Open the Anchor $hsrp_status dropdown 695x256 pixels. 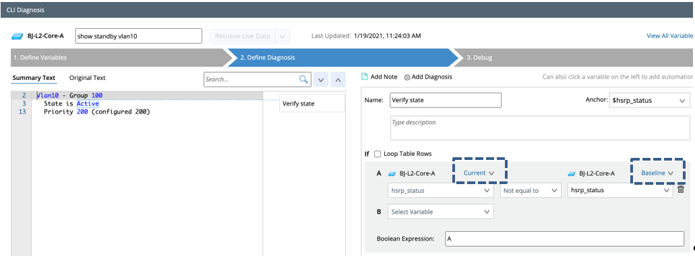point(650,101)
